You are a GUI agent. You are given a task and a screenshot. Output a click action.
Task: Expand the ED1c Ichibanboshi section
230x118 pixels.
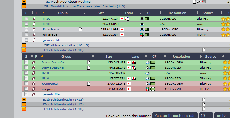pyautogui.click(x=24, y=104)
